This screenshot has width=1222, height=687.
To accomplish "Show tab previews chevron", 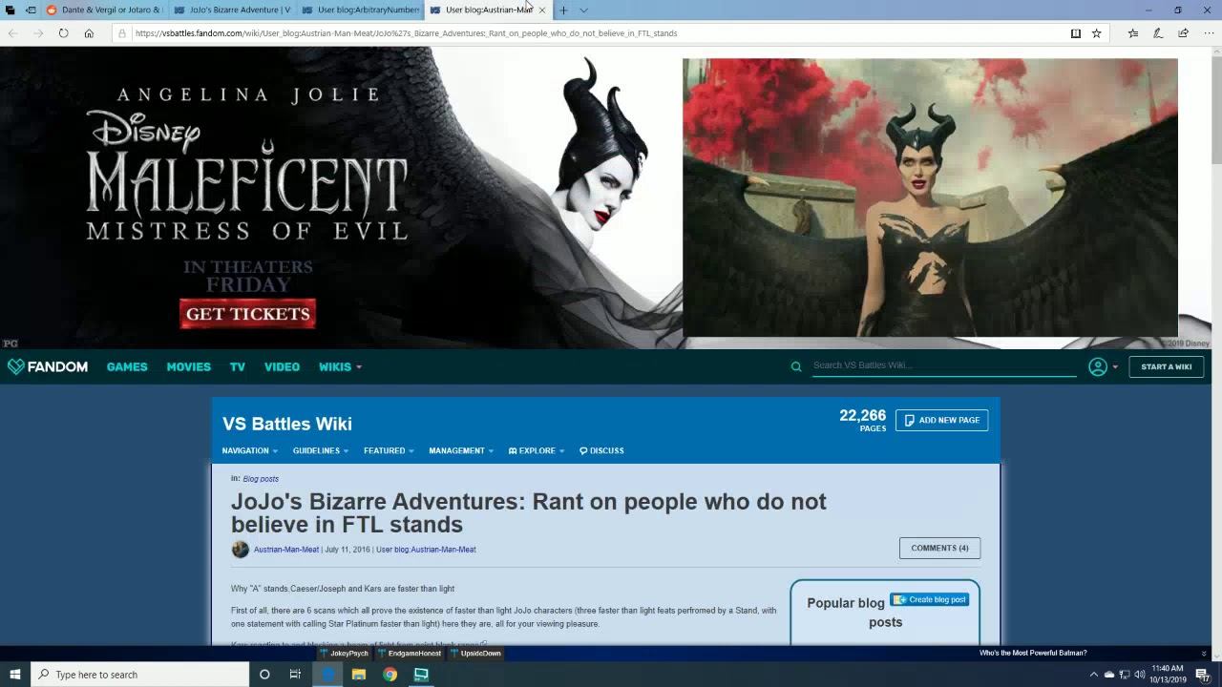I will click(x=583, y=10).
